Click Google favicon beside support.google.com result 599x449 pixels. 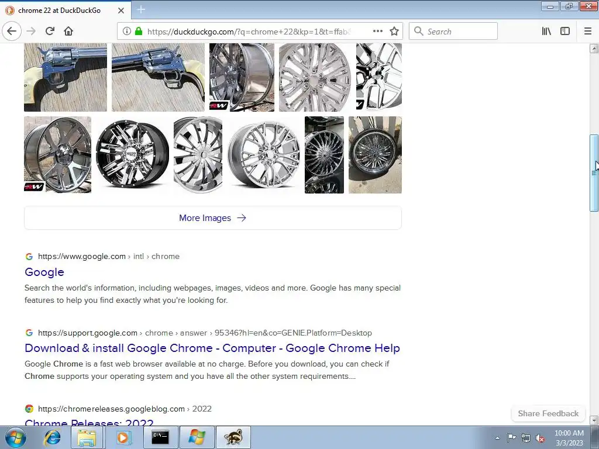point(29,333)
